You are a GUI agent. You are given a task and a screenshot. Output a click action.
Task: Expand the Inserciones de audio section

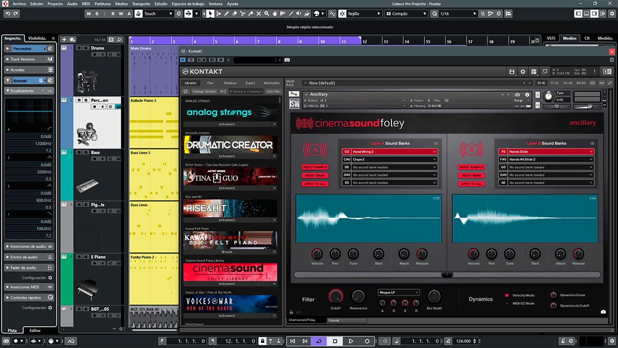[x=29, y=246]
